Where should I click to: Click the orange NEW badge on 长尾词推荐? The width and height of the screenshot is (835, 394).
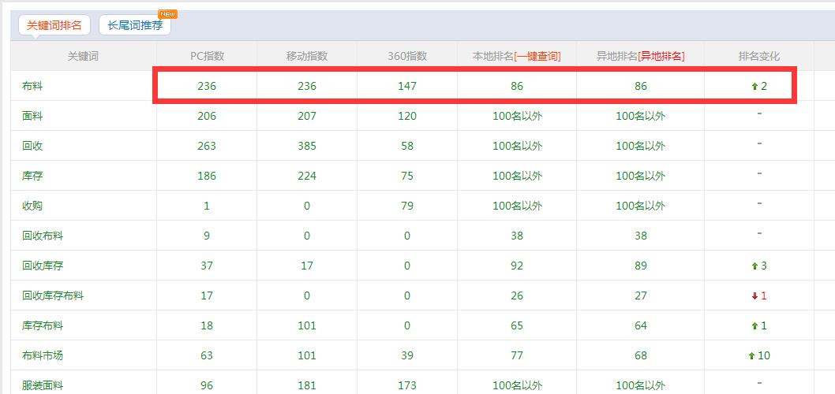click(167, 14)
